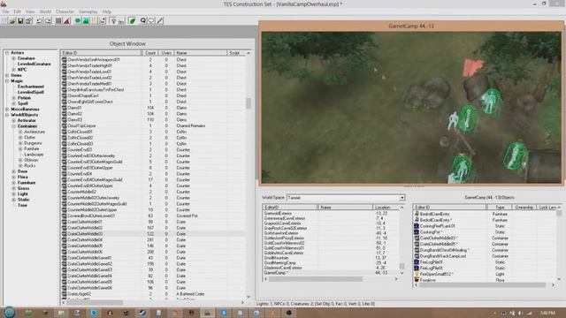Click the green leaf toolbar icon
The image size is (566, 318).
(132, 21)
